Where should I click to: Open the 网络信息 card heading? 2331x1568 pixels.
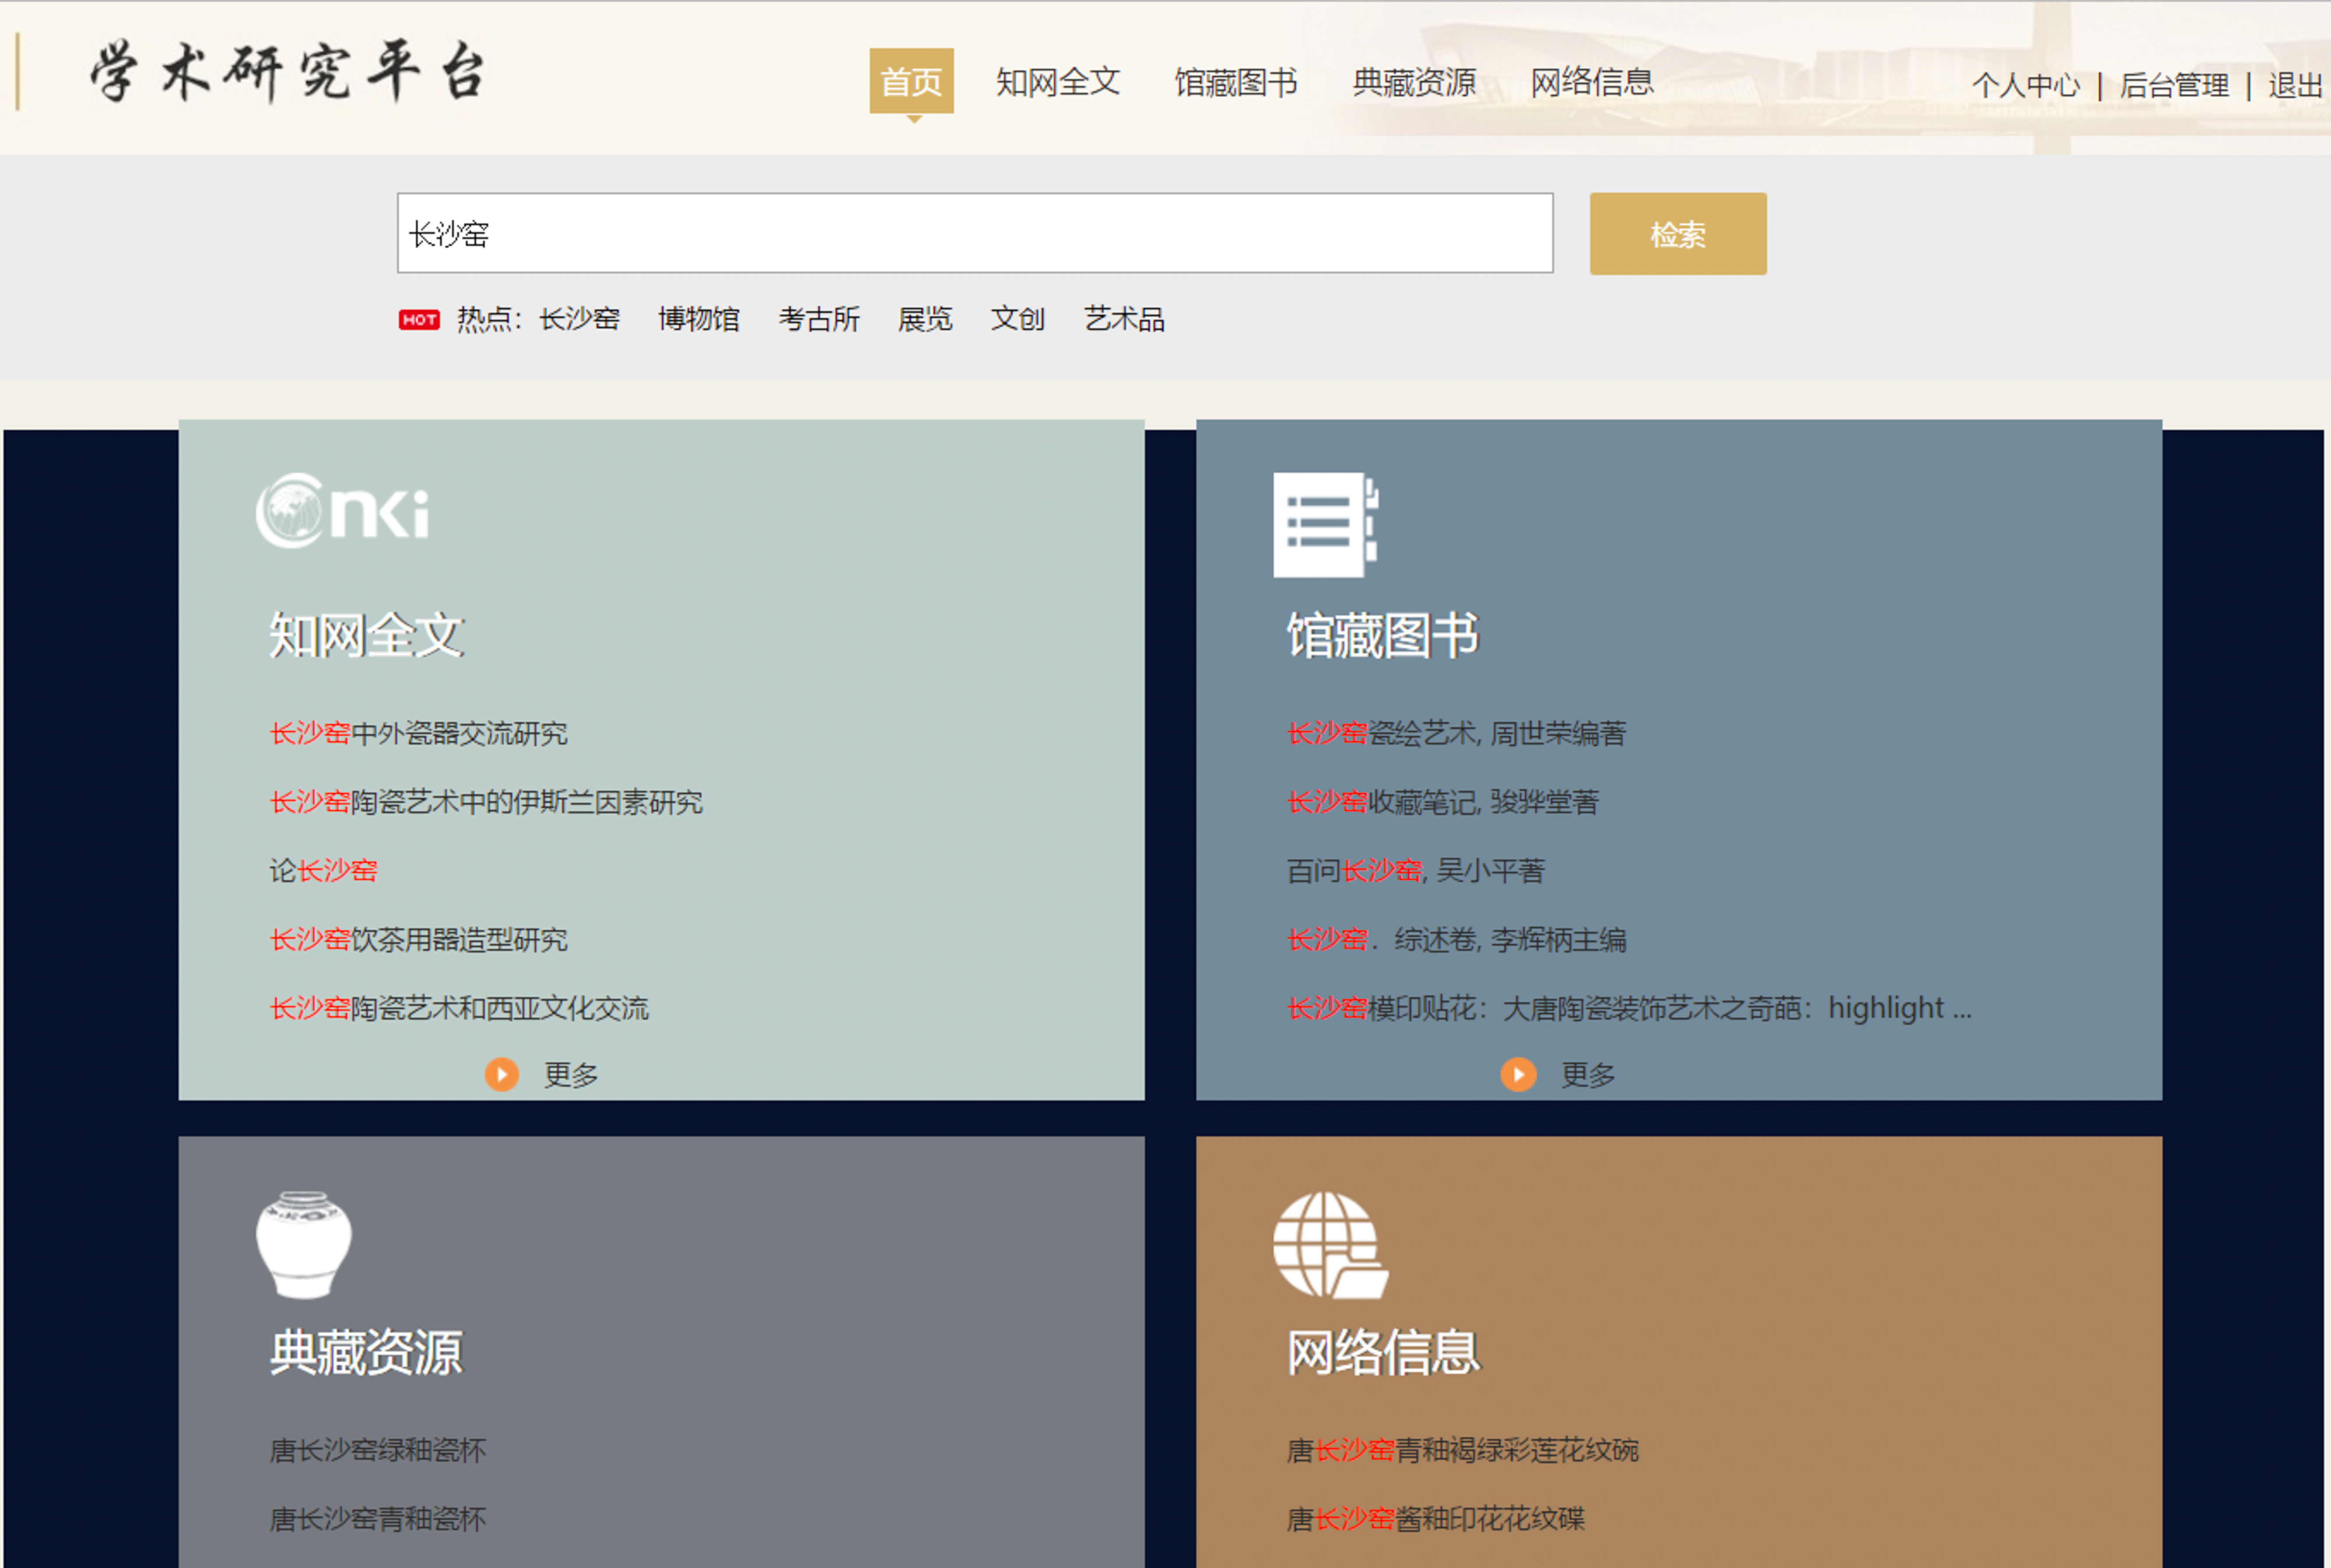click(1383, 1353)
